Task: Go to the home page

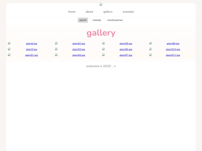Action: pyautogui.click(x=72, y=12)
